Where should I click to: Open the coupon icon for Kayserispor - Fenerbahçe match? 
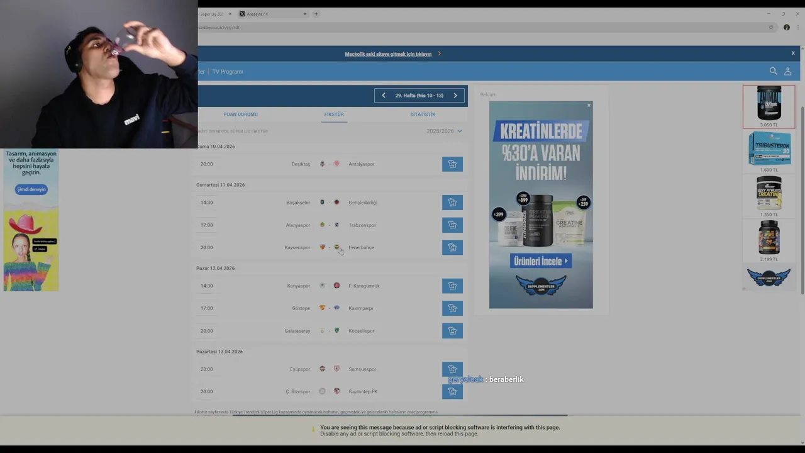coord(452,248)
